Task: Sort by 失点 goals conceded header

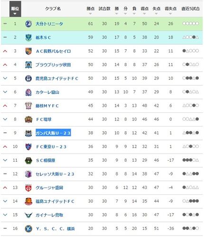Action: click(157, 10)
